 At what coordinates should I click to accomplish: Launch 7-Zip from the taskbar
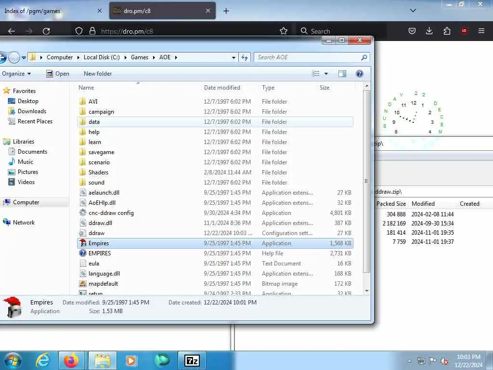pos(192,360)
